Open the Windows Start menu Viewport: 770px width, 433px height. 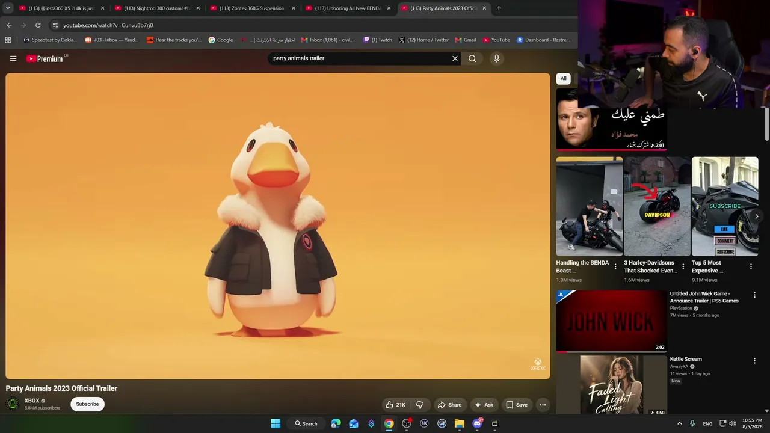pyautogui.click(x=276, y=423)
